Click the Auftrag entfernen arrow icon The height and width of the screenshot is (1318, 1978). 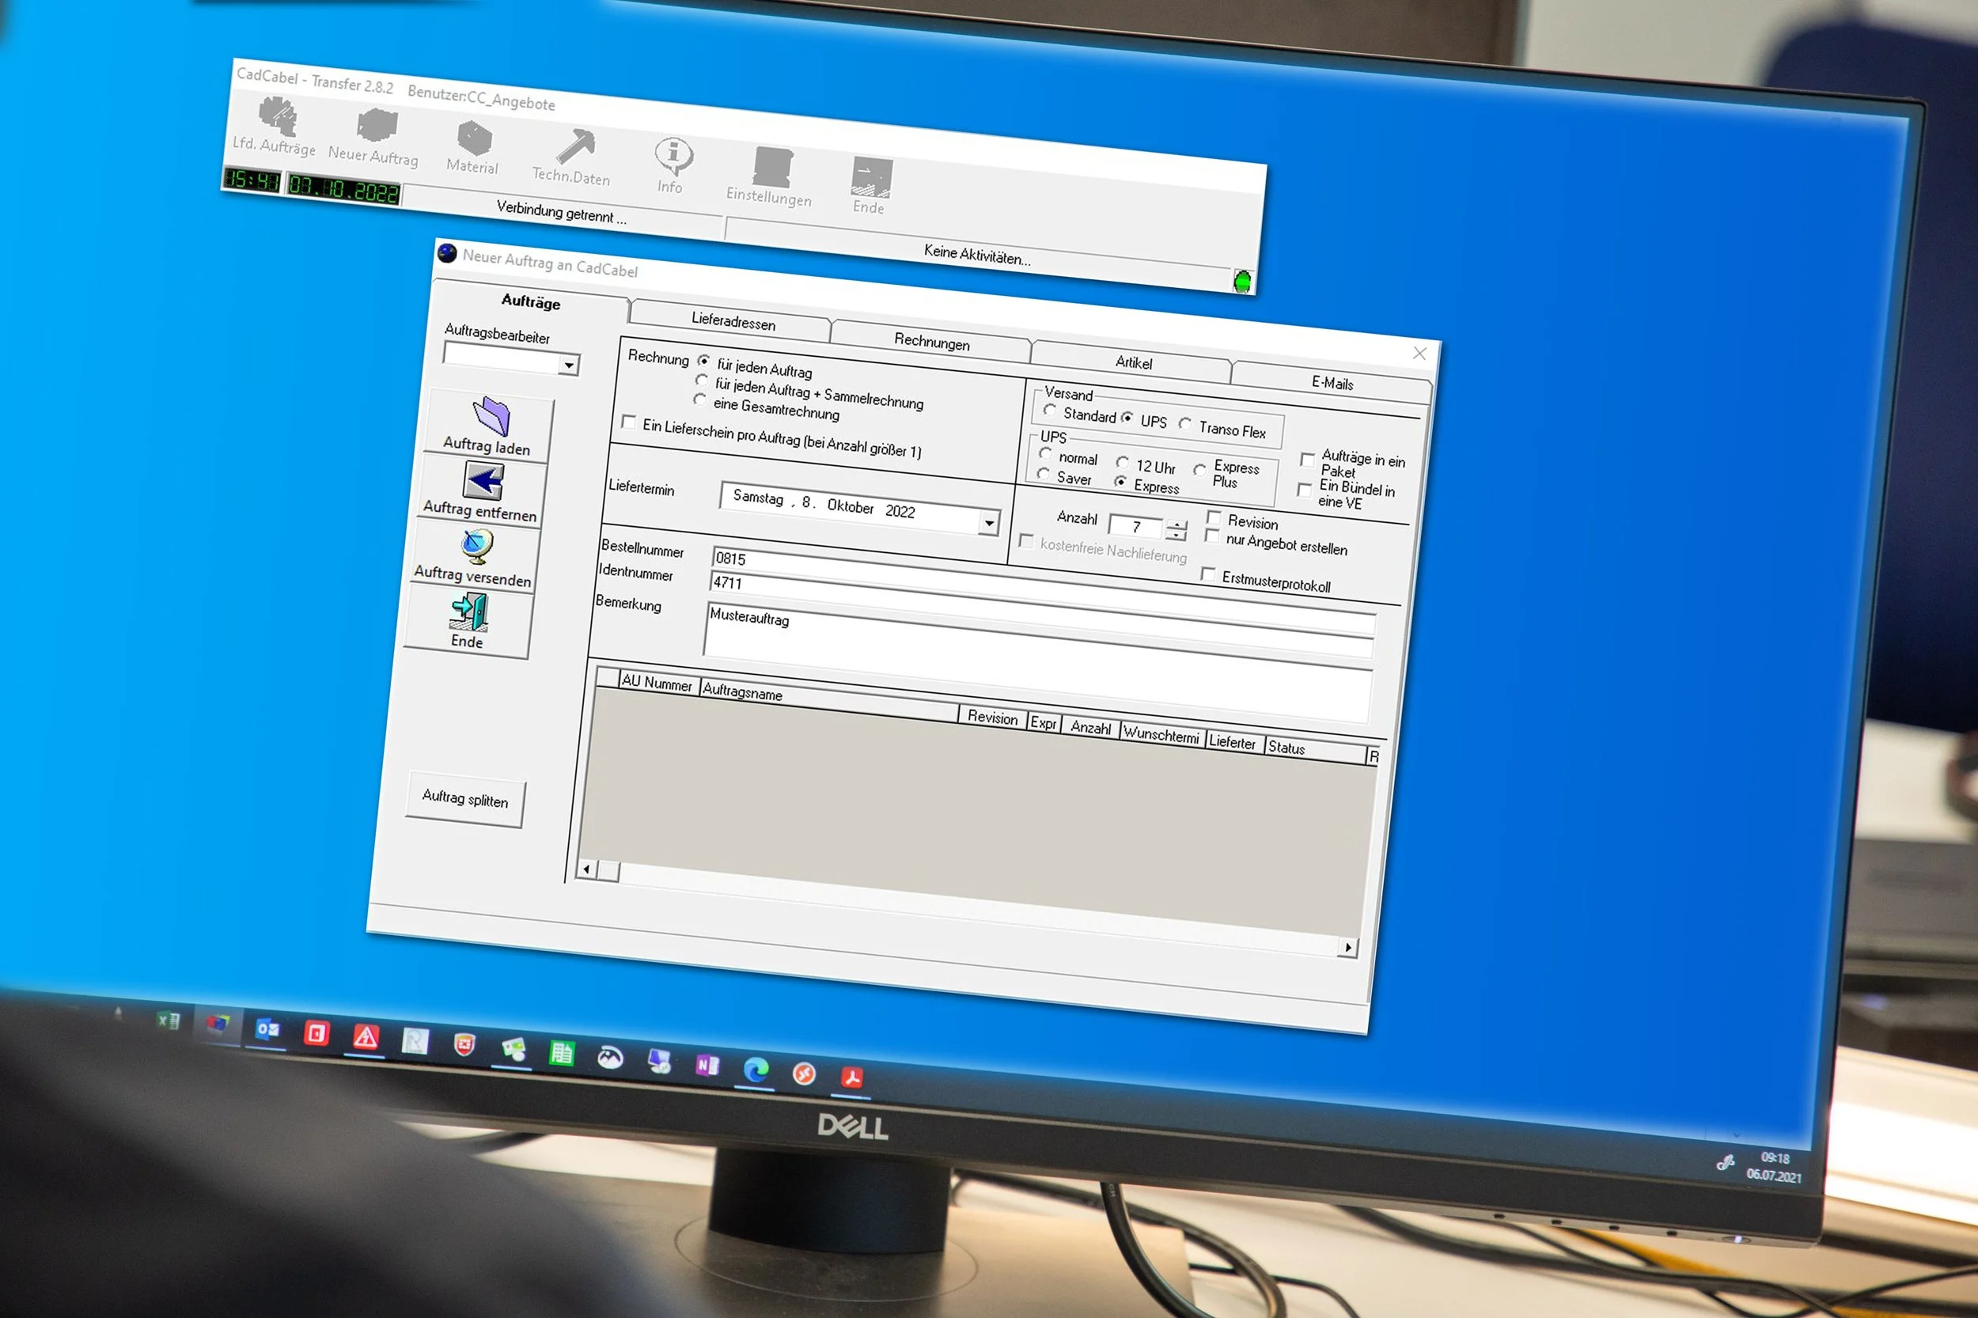click(x=483, y=481)
